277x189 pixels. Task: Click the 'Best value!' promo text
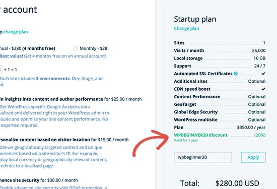coord(12,56)
